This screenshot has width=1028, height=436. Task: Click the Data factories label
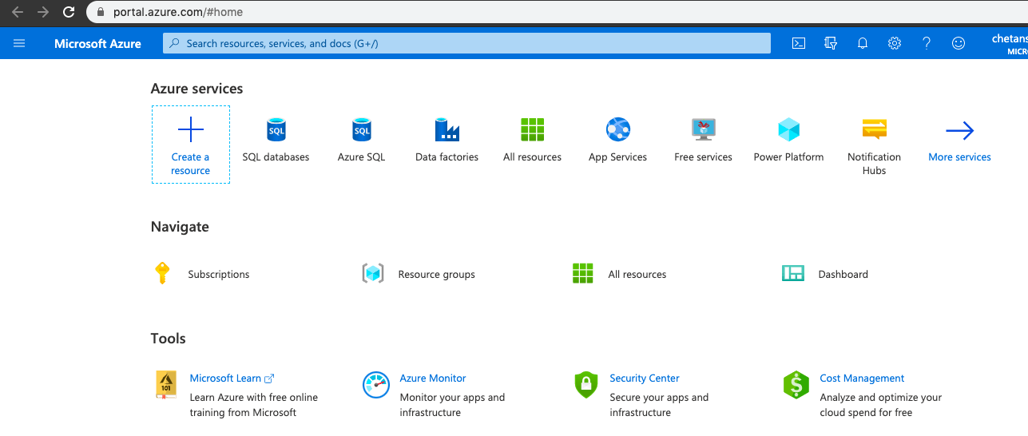click(447, 157)
